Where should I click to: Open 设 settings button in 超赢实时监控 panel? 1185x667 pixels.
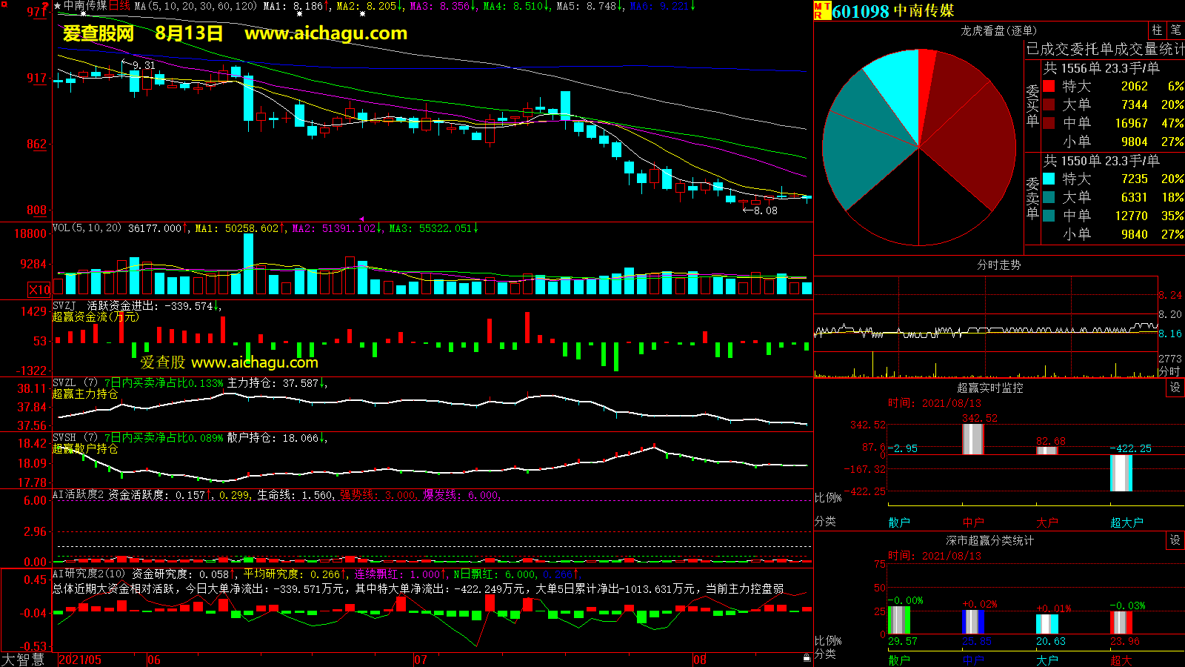pyautogui.click(x=1175, y=388)
